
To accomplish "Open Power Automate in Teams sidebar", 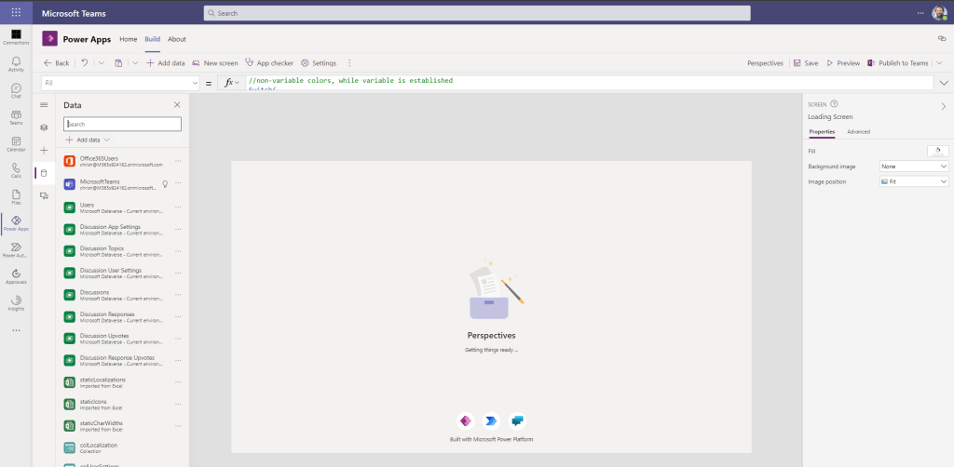I will 16,248.
